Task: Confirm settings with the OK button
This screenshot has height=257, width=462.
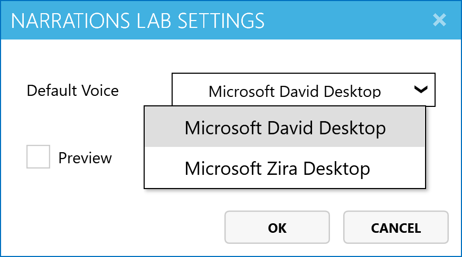Action: [277, 228]
